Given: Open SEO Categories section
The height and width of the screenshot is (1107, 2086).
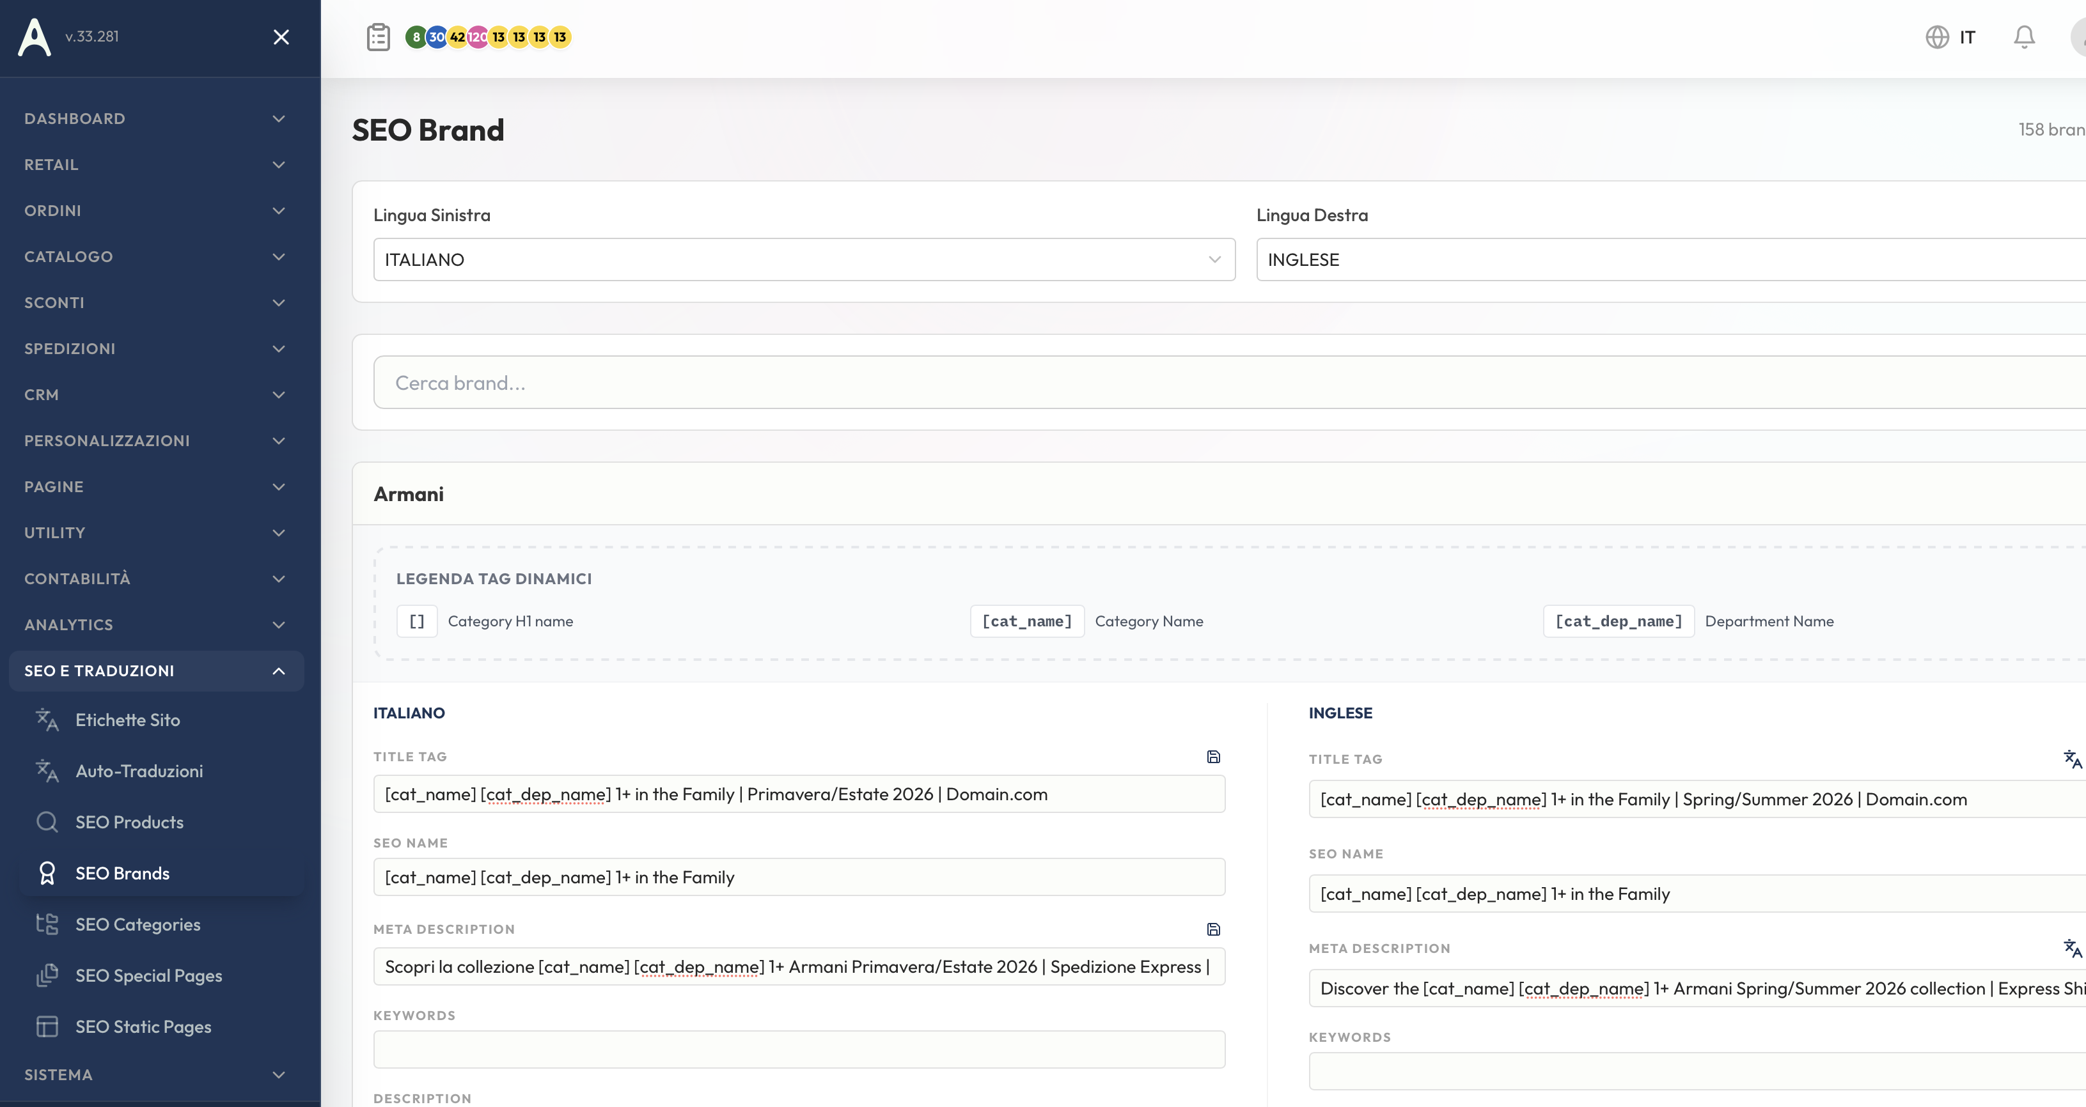Looking at the screenshot, I should tap(161, 924).
